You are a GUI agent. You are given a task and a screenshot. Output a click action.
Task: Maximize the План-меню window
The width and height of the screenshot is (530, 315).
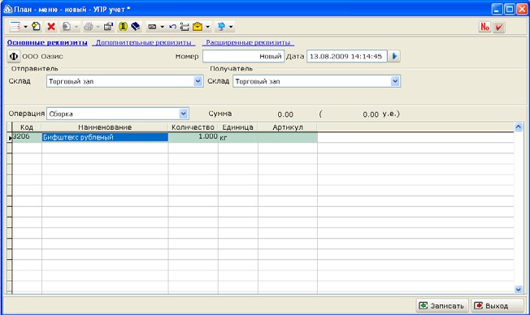click(510, 9)
